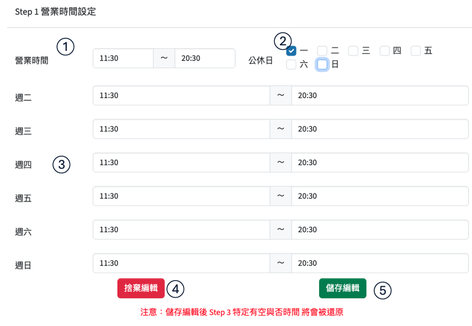Click the 週日 end time field
472x326 pixels.
pyautogui.click(x=380, y=263)
